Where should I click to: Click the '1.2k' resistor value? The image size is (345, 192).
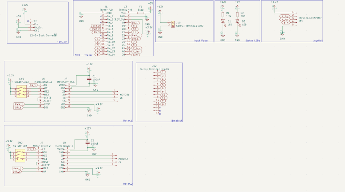tap(229, 16)
